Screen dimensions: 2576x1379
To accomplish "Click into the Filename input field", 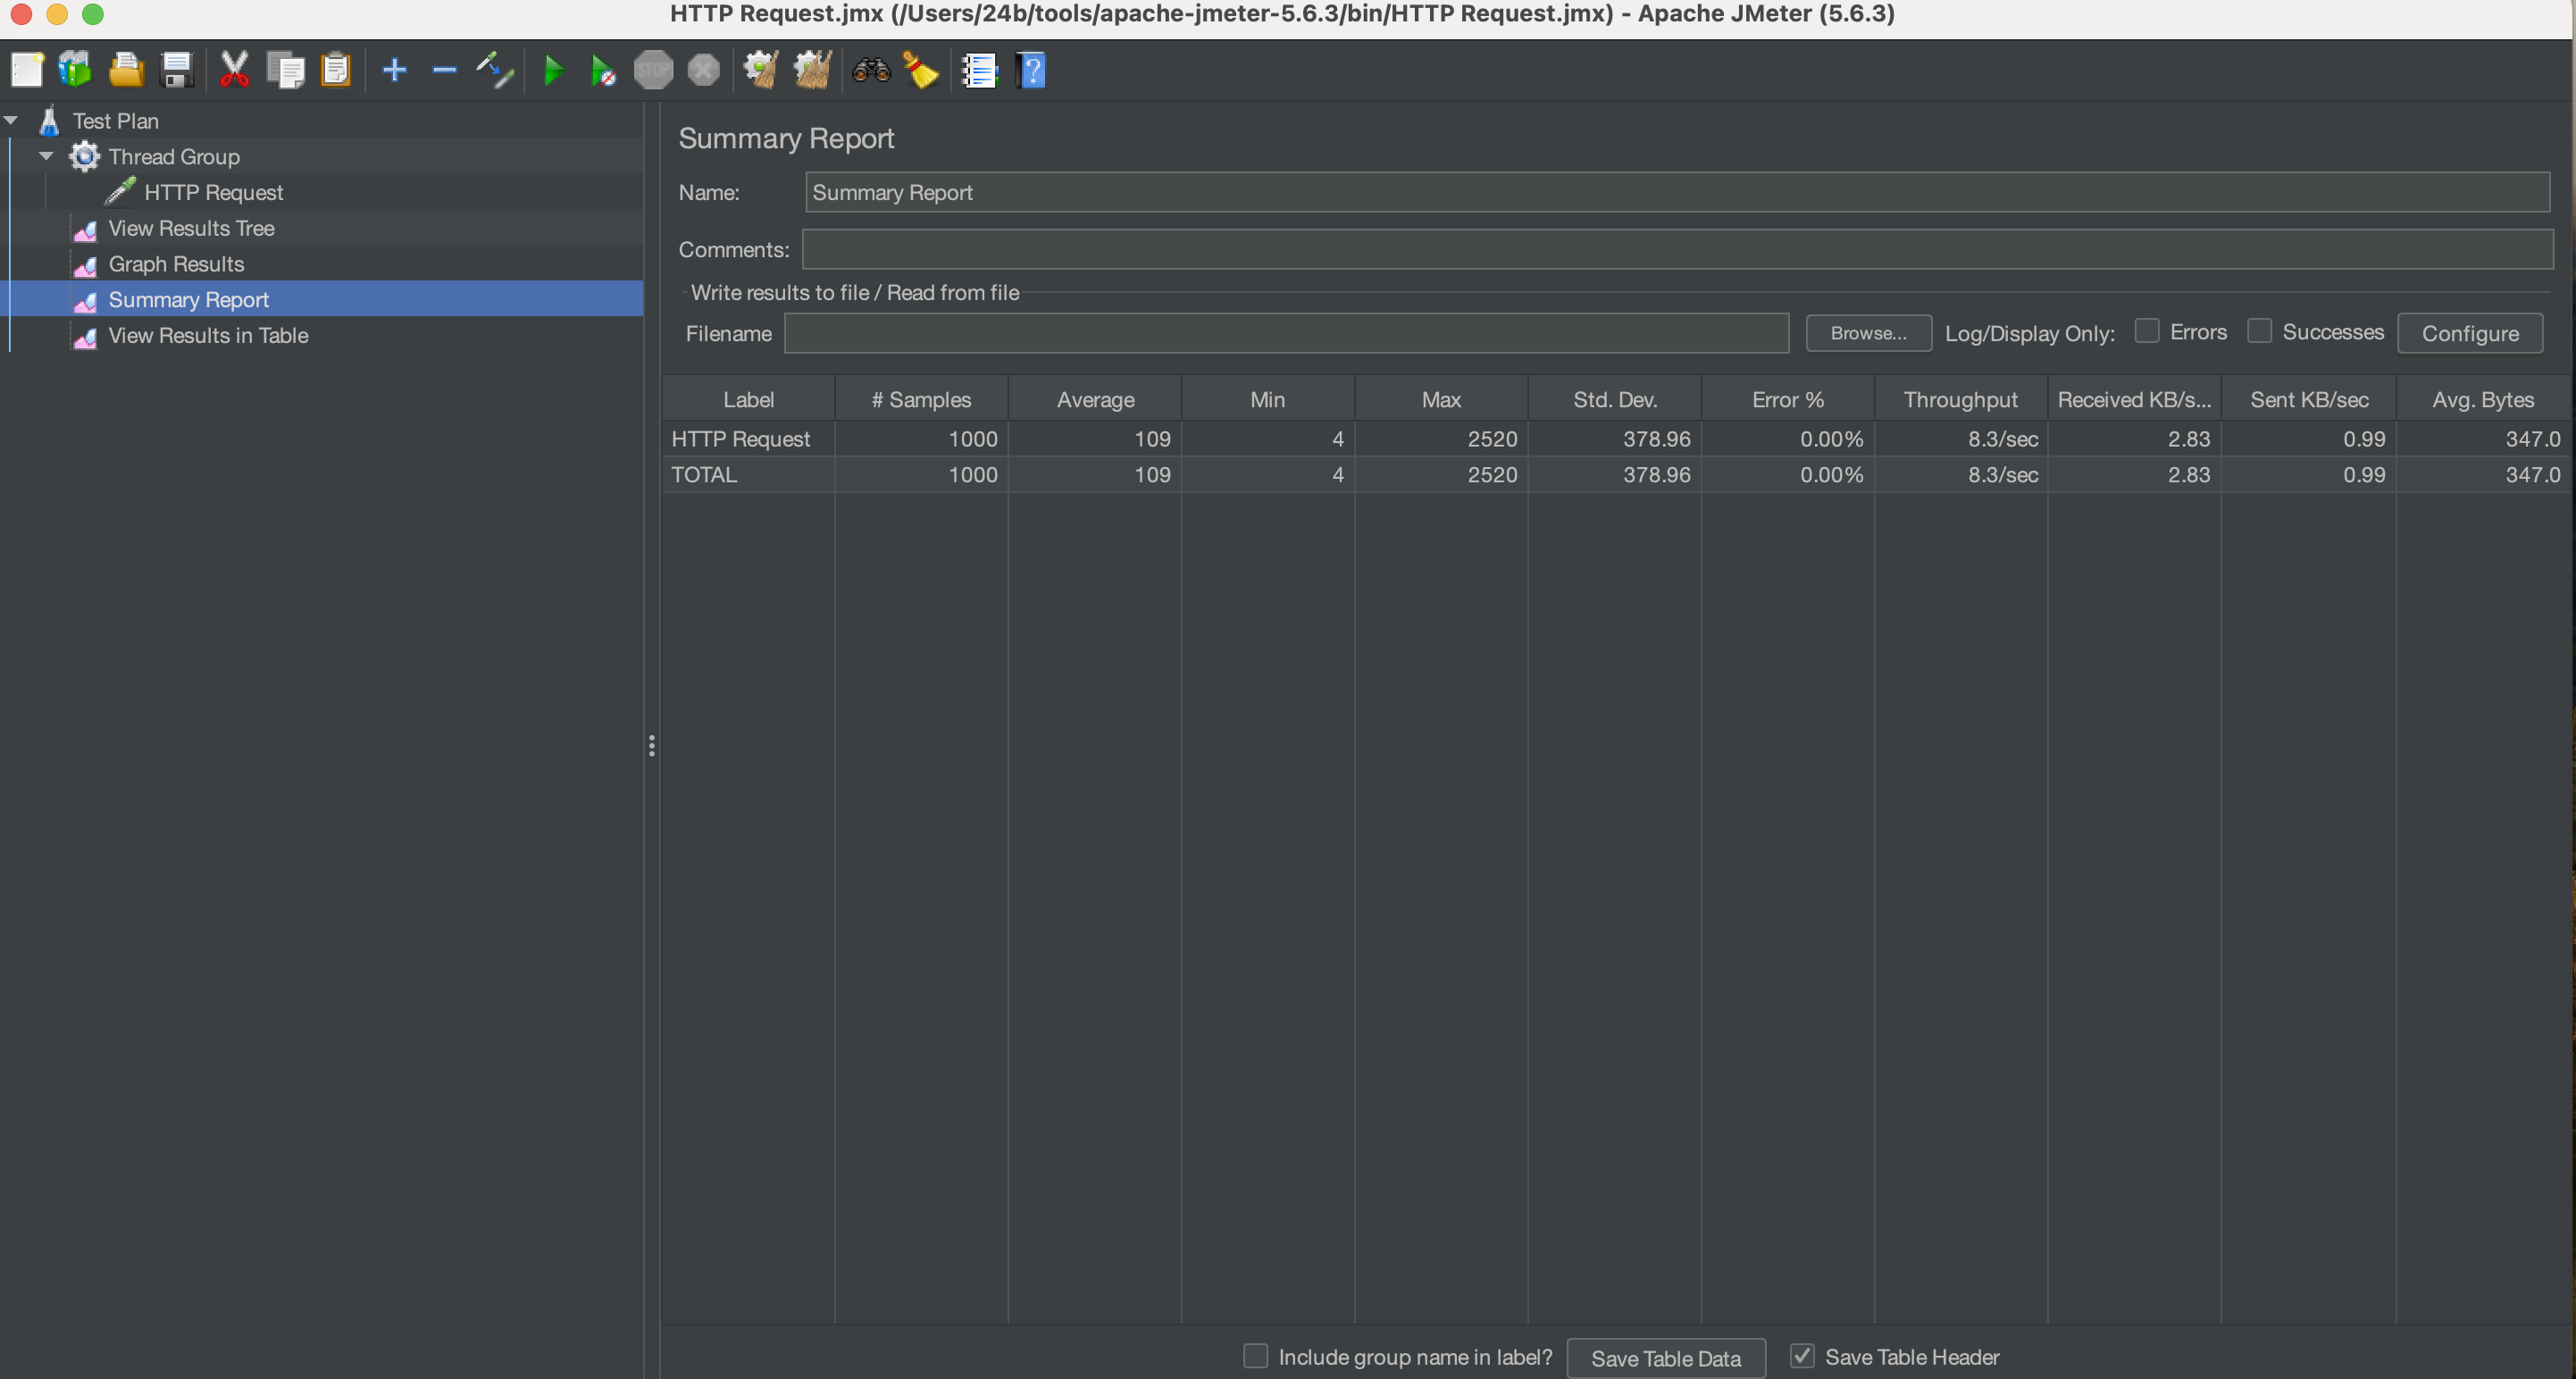I will pyautogui.click(x=1286, y=334).
